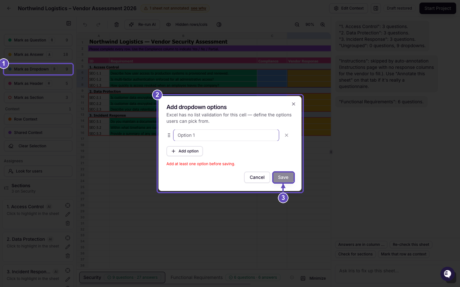Image resolution: width=460 pixels, height=287 pixels.
Task: Click the Save button in the dialog
Action: click(x=283, y=177)
